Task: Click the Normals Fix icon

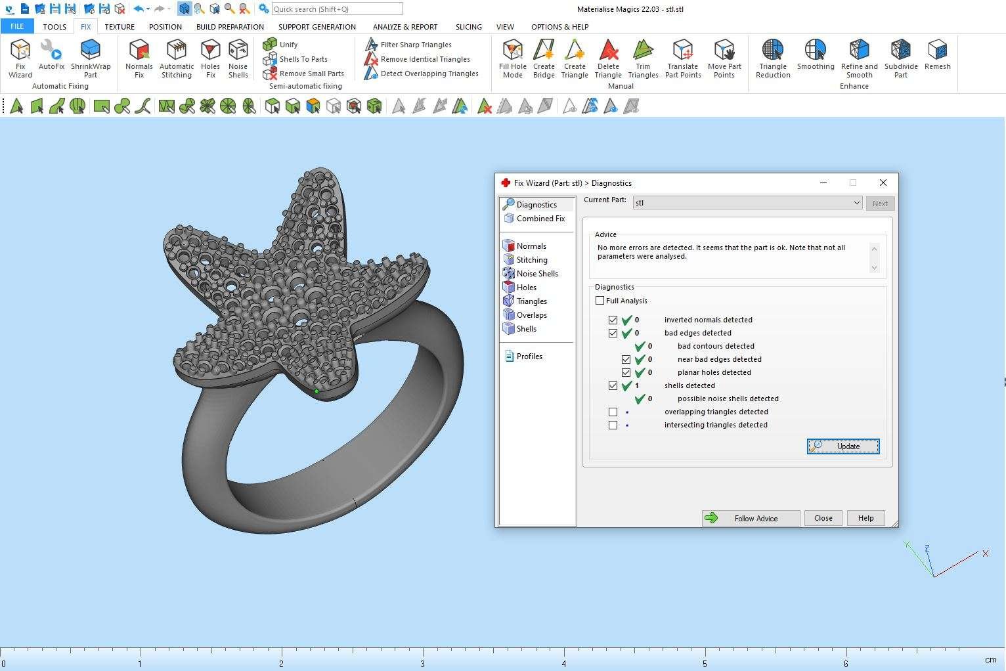Action: coord(139,58)
